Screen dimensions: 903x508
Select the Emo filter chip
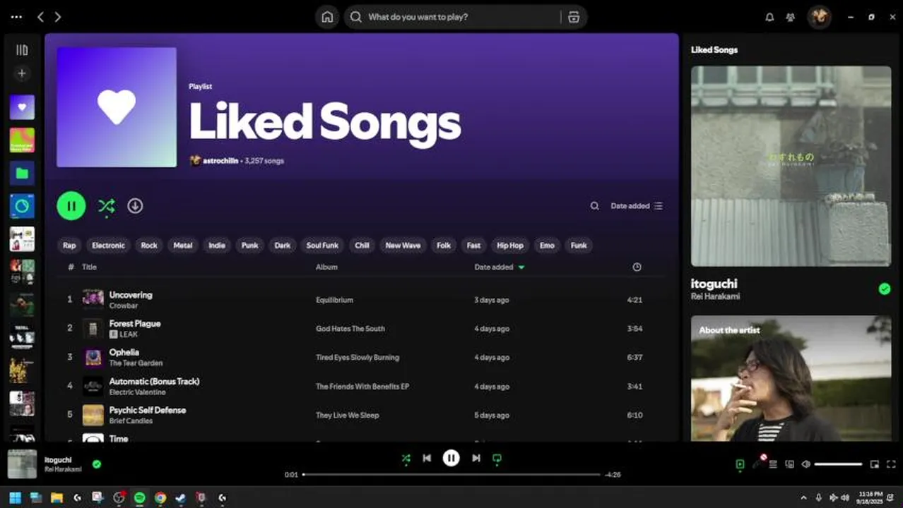(547, 246)
